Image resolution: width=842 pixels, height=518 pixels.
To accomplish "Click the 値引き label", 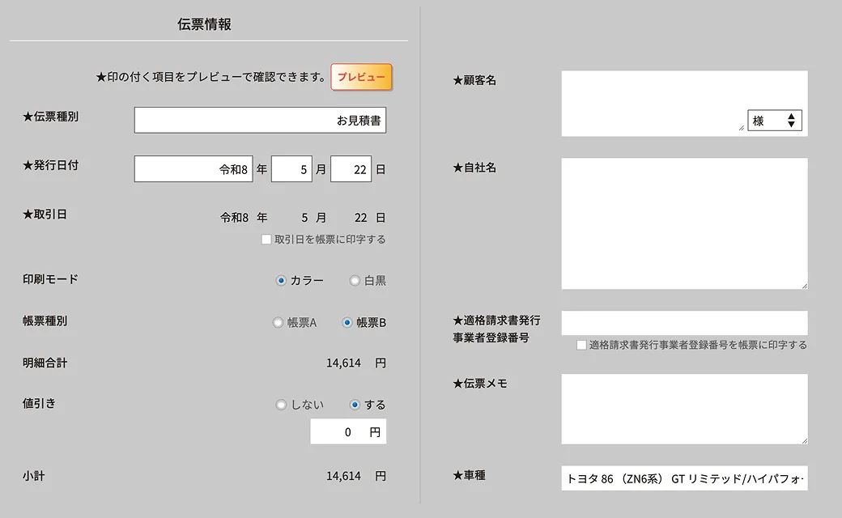I will (39, 404).
